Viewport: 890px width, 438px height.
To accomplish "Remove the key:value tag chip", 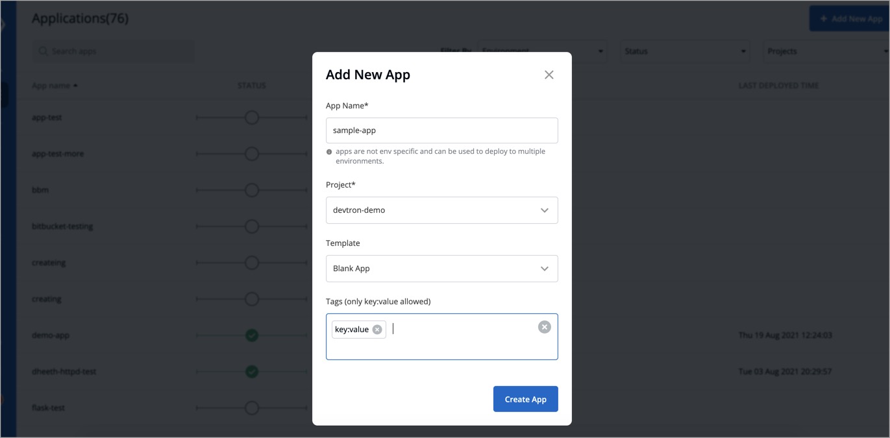I will pyautogui.click(x=377, y=330).
